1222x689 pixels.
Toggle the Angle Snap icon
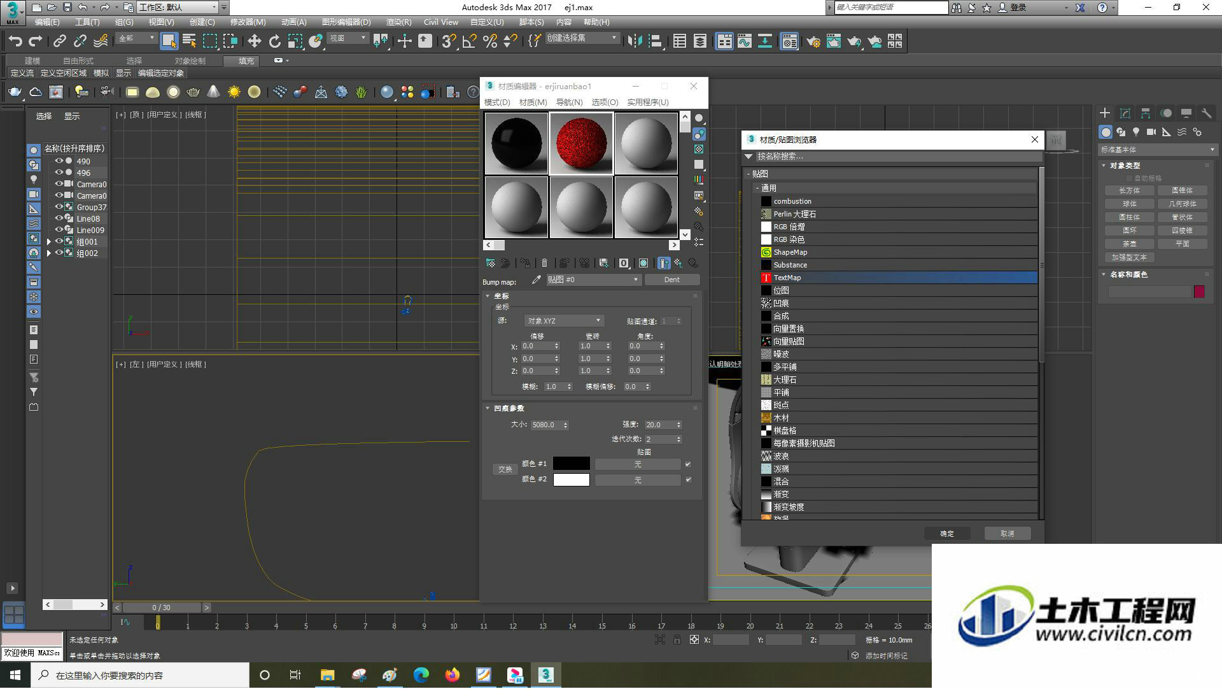click(470, 41)
